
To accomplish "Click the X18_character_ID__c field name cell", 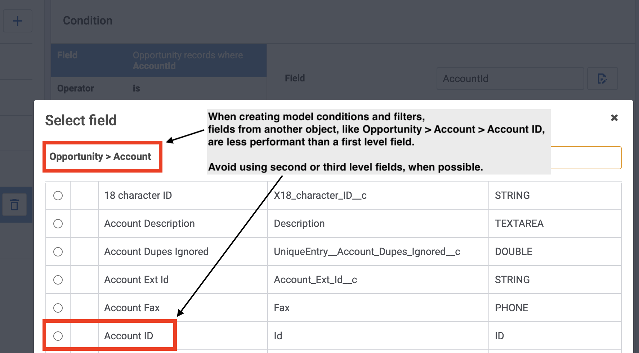I will [x=320, y=196].
